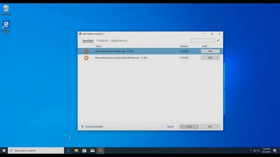This screenshot has width=280, height=157.
Task: Switch to the Spotlight tab
Action: [88, 41]
